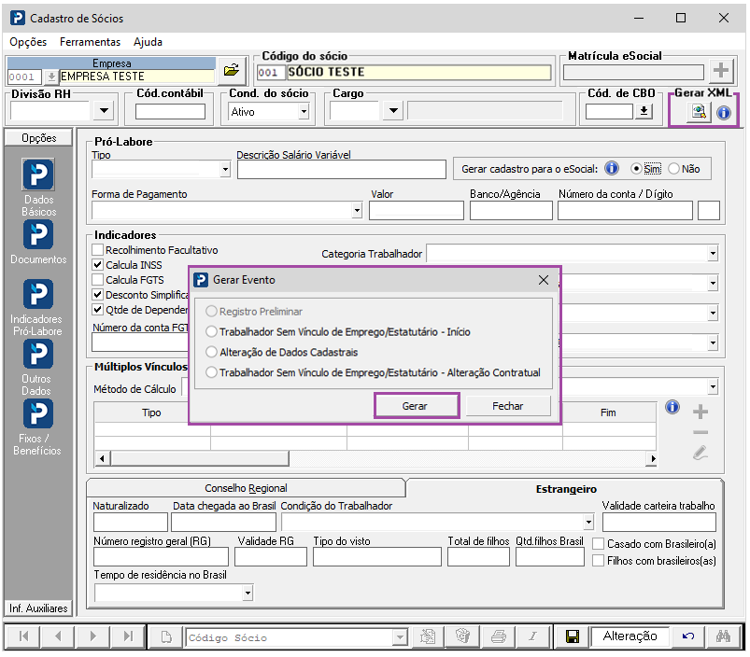
Task: Open the Inf. Auxiliares sidebar tab
Action: tap(38, 608)
